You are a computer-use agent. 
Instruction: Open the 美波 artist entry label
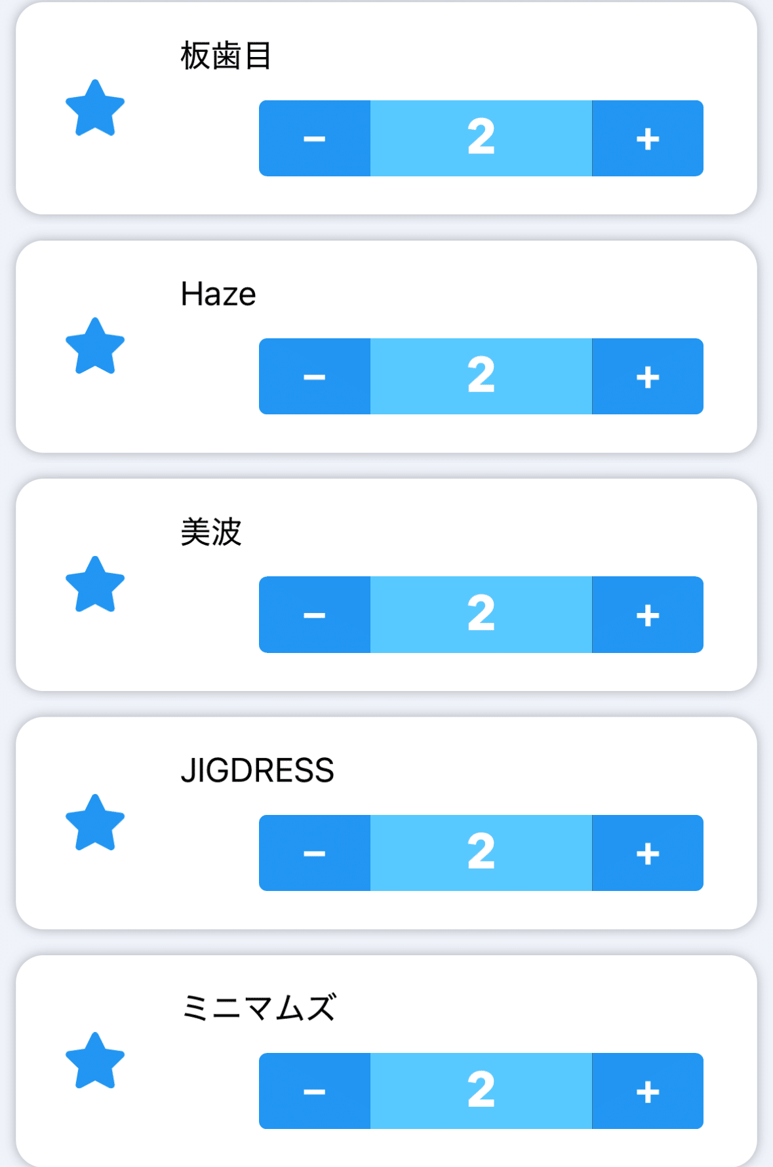[211, 532]
